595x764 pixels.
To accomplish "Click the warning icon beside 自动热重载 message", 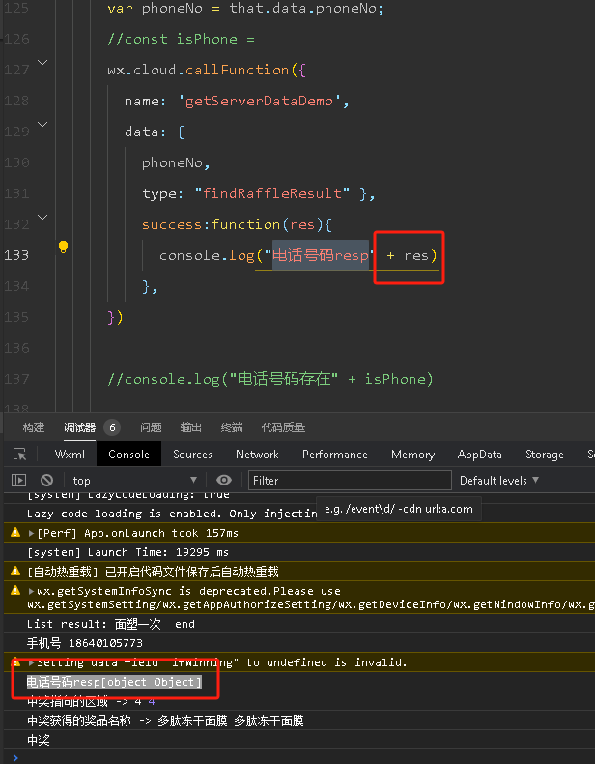I will point(15,571).
